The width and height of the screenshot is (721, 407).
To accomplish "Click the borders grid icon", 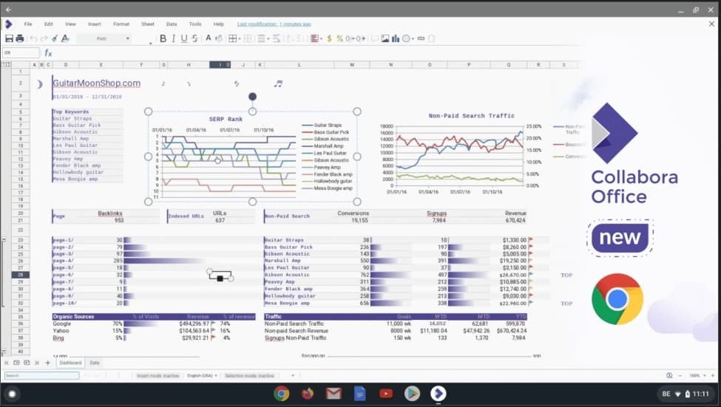I will coord(233,38).
